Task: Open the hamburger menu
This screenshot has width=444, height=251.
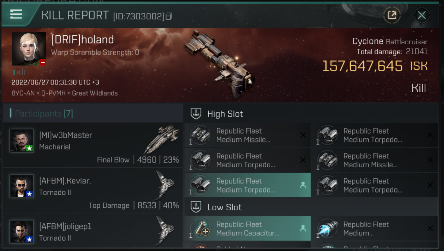Action: point(16,14)
